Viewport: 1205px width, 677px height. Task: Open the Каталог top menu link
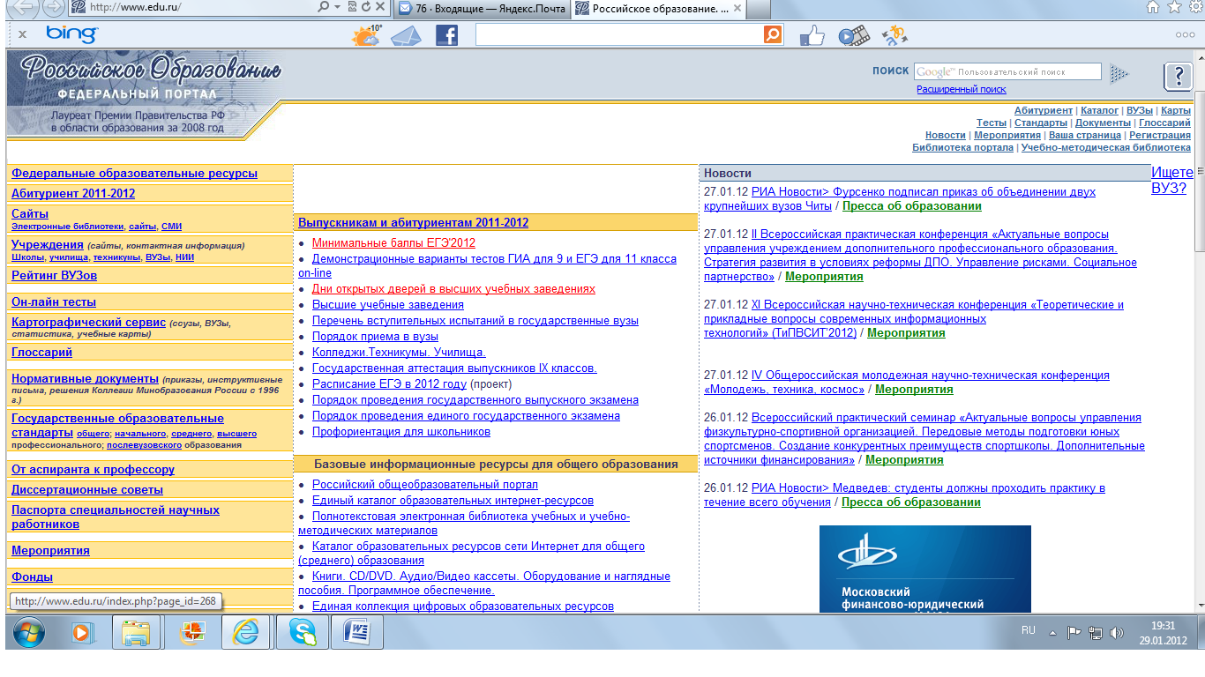(1099, 110)
